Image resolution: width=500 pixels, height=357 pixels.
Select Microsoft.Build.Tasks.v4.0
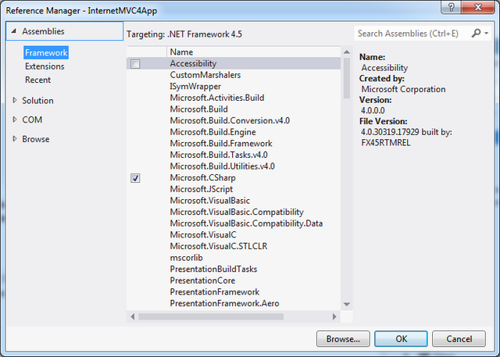pyautogui.click(x=234, y=155)
